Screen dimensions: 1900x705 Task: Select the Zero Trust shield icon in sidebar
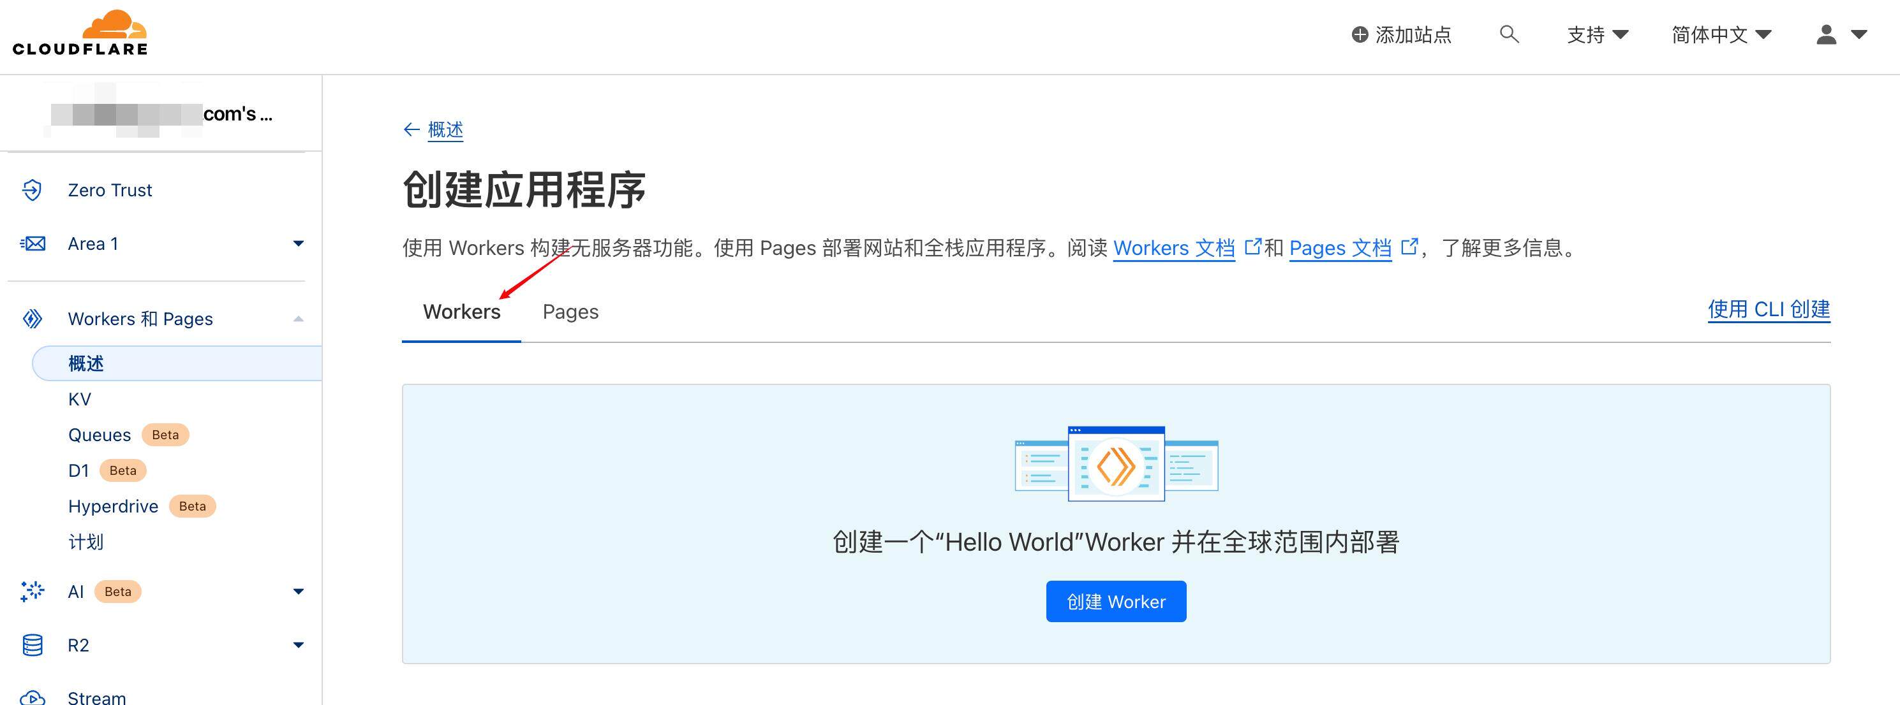(31, 189)
